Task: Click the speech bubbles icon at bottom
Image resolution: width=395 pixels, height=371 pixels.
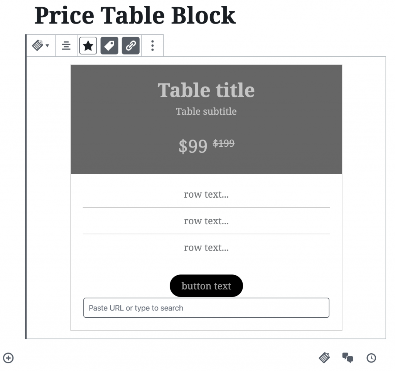Action: click(x=348, y=357)
